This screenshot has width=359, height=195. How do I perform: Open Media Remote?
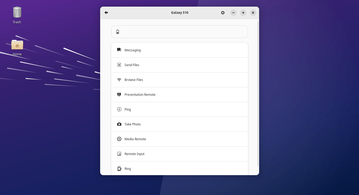180,139
